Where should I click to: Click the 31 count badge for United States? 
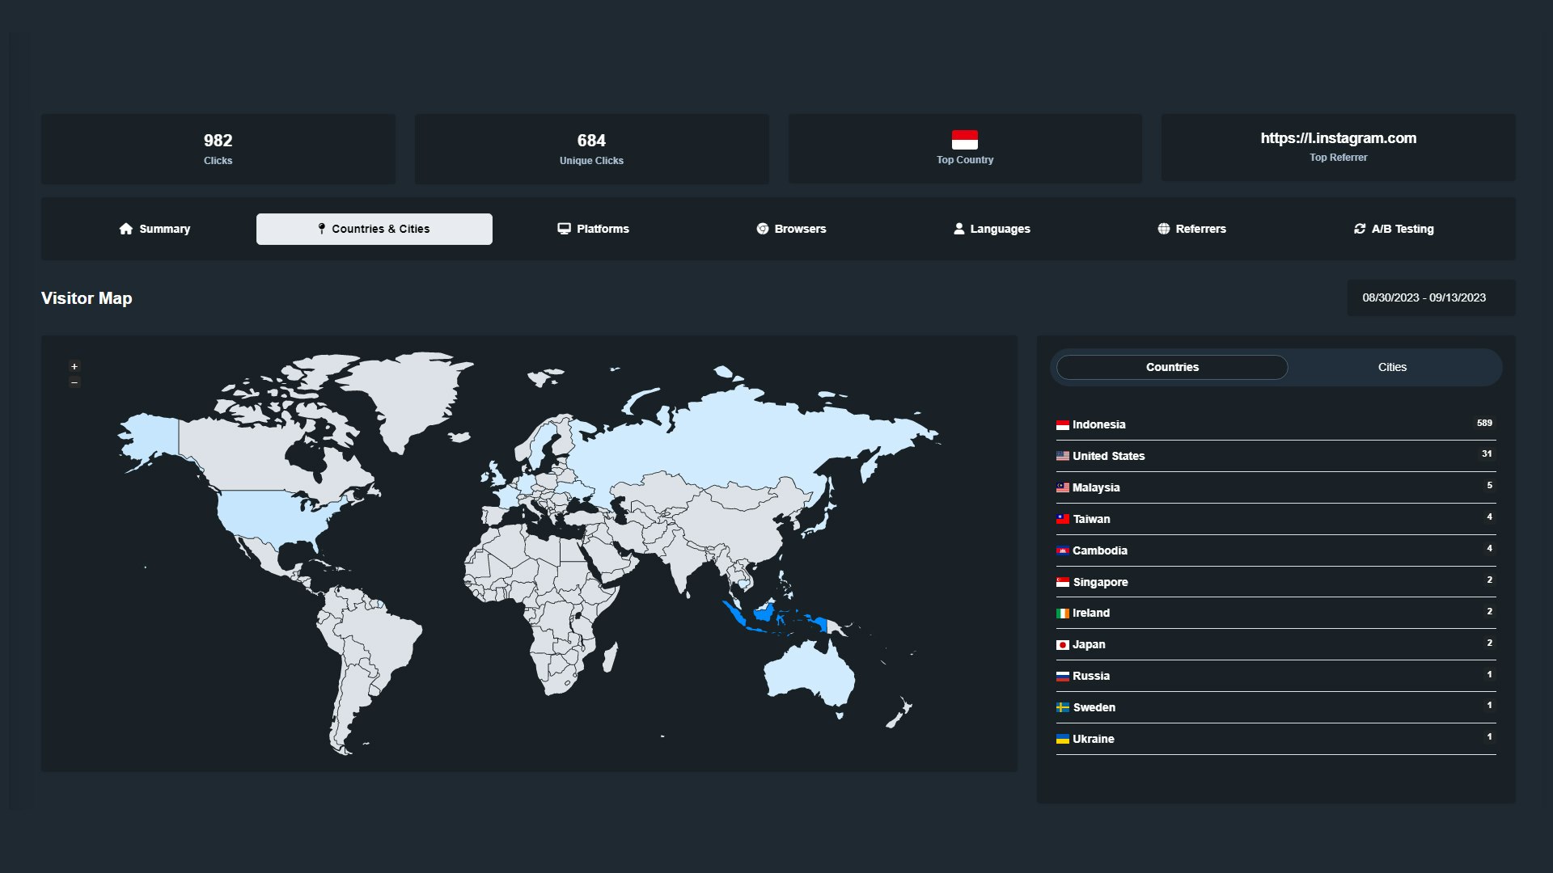[x=1487, y=453]
